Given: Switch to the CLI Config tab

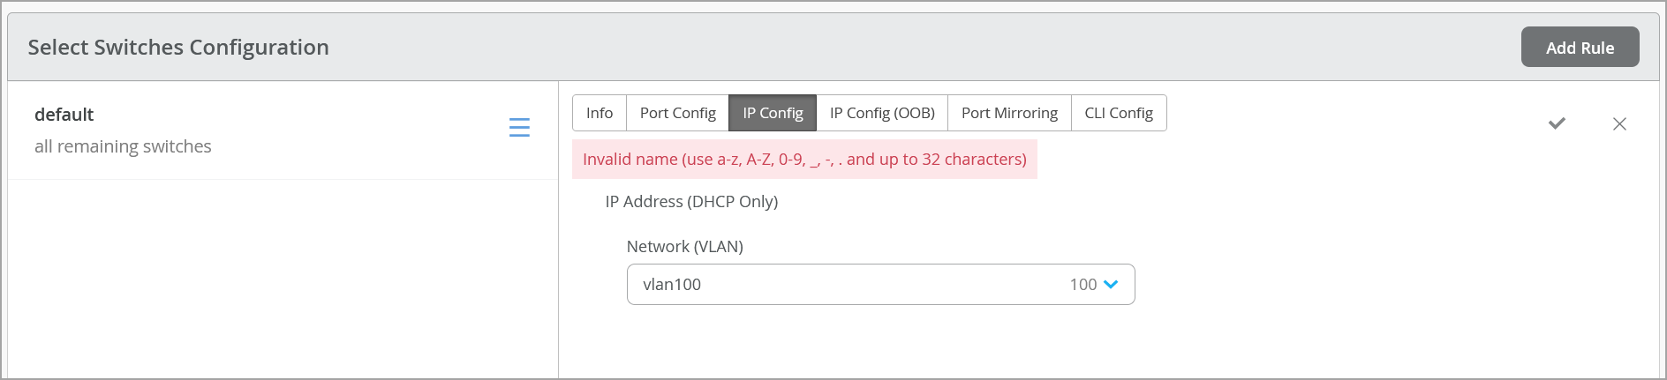Looking at the screenshot, I should (1119, 113).
